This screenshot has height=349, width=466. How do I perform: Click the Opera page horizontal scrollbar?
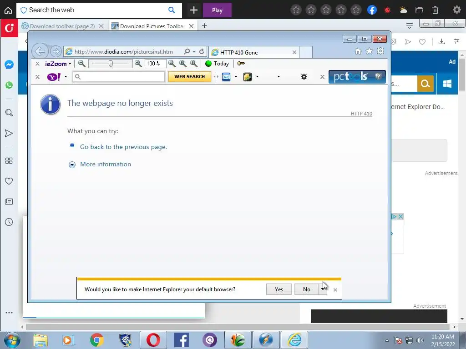point(238,327)
